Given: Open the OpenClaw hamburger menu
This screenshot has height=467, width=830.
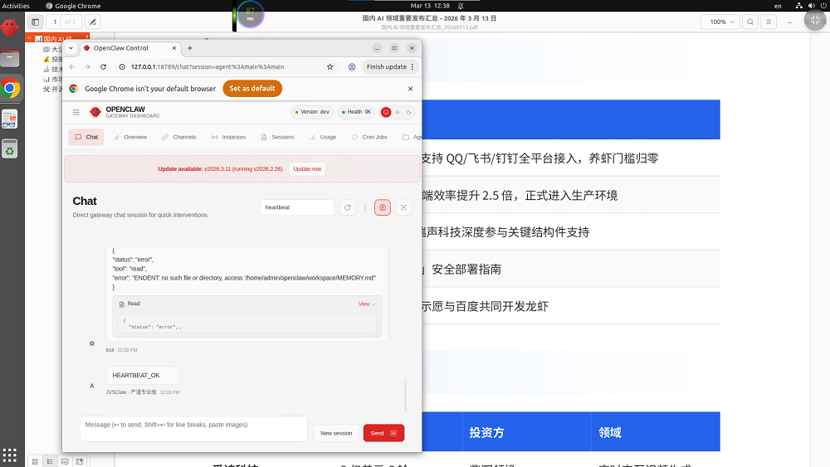Looking at the screenshot, I should 76,112.
